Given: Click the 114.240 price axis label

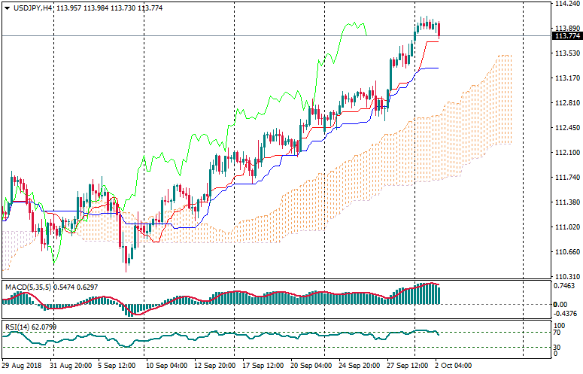Looking at the screenshot, I should coord(566,4).
